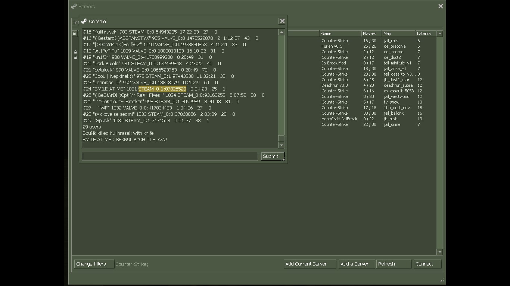Focus the console command input field
This screenshot has height=286, width=510.
(x=170, y=156)
